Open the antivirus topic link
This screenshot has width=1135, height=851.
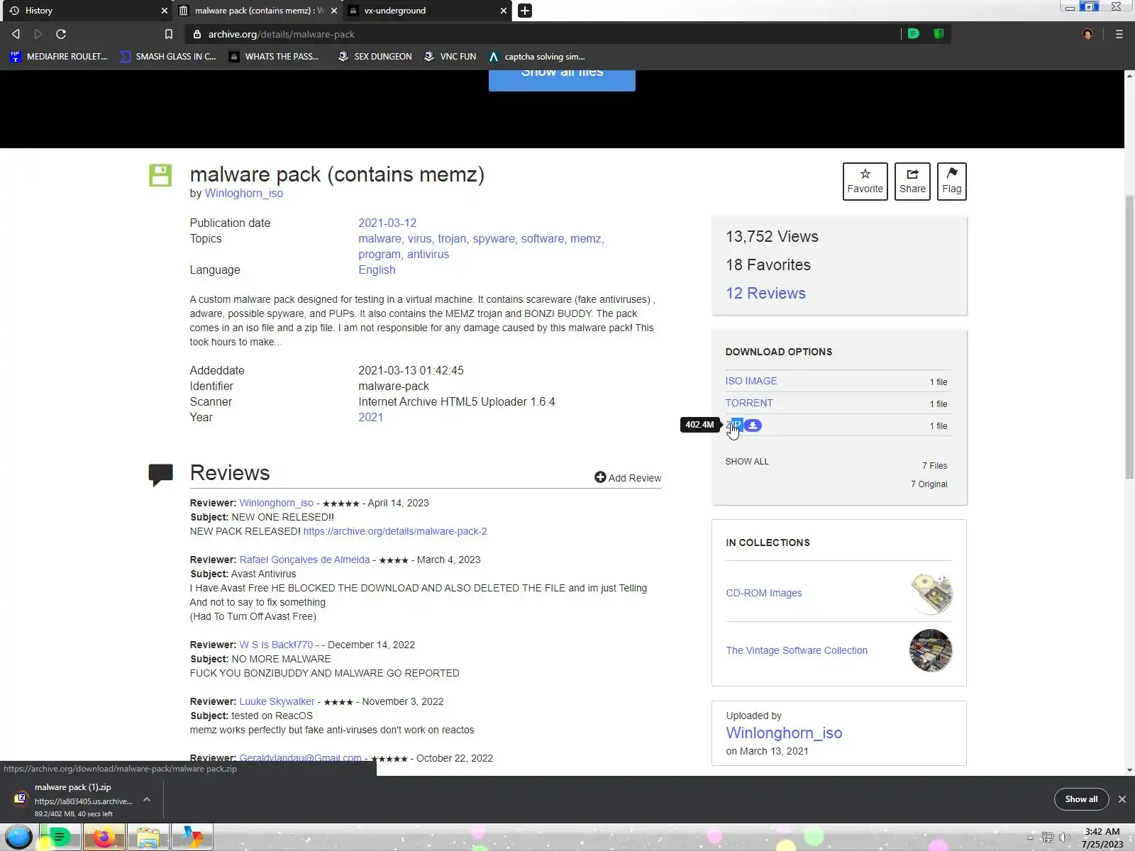click(x=428, y=255)
